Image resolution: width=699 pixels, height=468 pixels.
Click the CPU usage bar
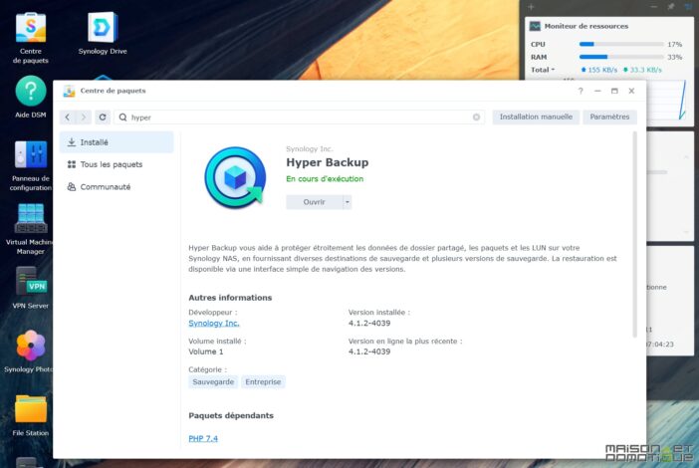point(621,44)
